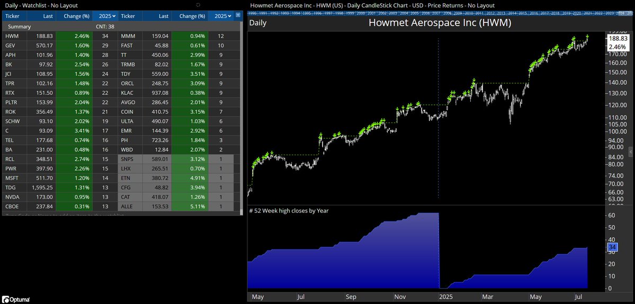This screenshot has width=635, height=304.
Task: Select the MMM ticker cell
Action: click(130, 36)
